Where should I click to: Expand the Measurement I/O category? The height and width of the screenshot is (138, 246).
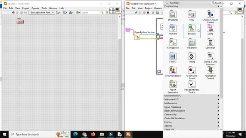click(x=191, y=95)
